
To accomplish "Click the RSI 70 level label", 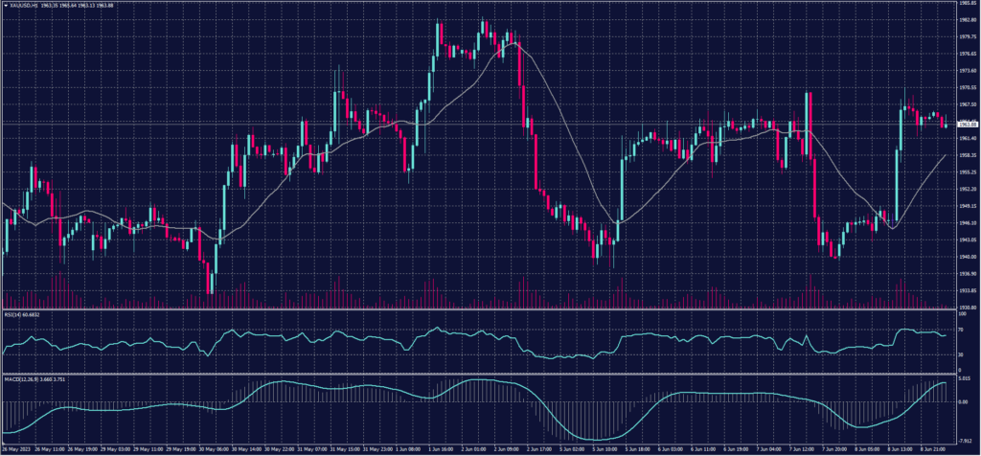I will [x=961, y=329].
